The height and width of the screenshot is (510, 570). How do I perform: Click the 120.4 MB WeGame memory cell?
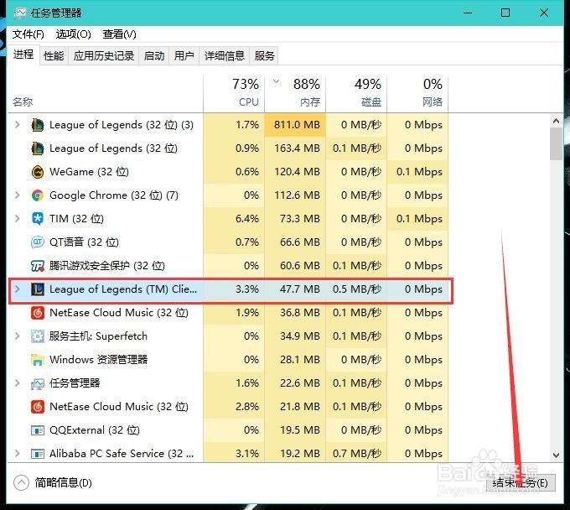click(295, 172)
